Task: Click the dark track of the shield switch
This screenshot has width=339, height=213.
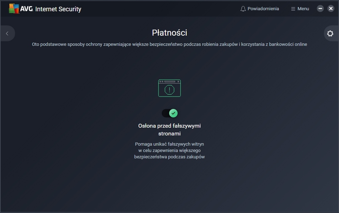Action: 165,113
